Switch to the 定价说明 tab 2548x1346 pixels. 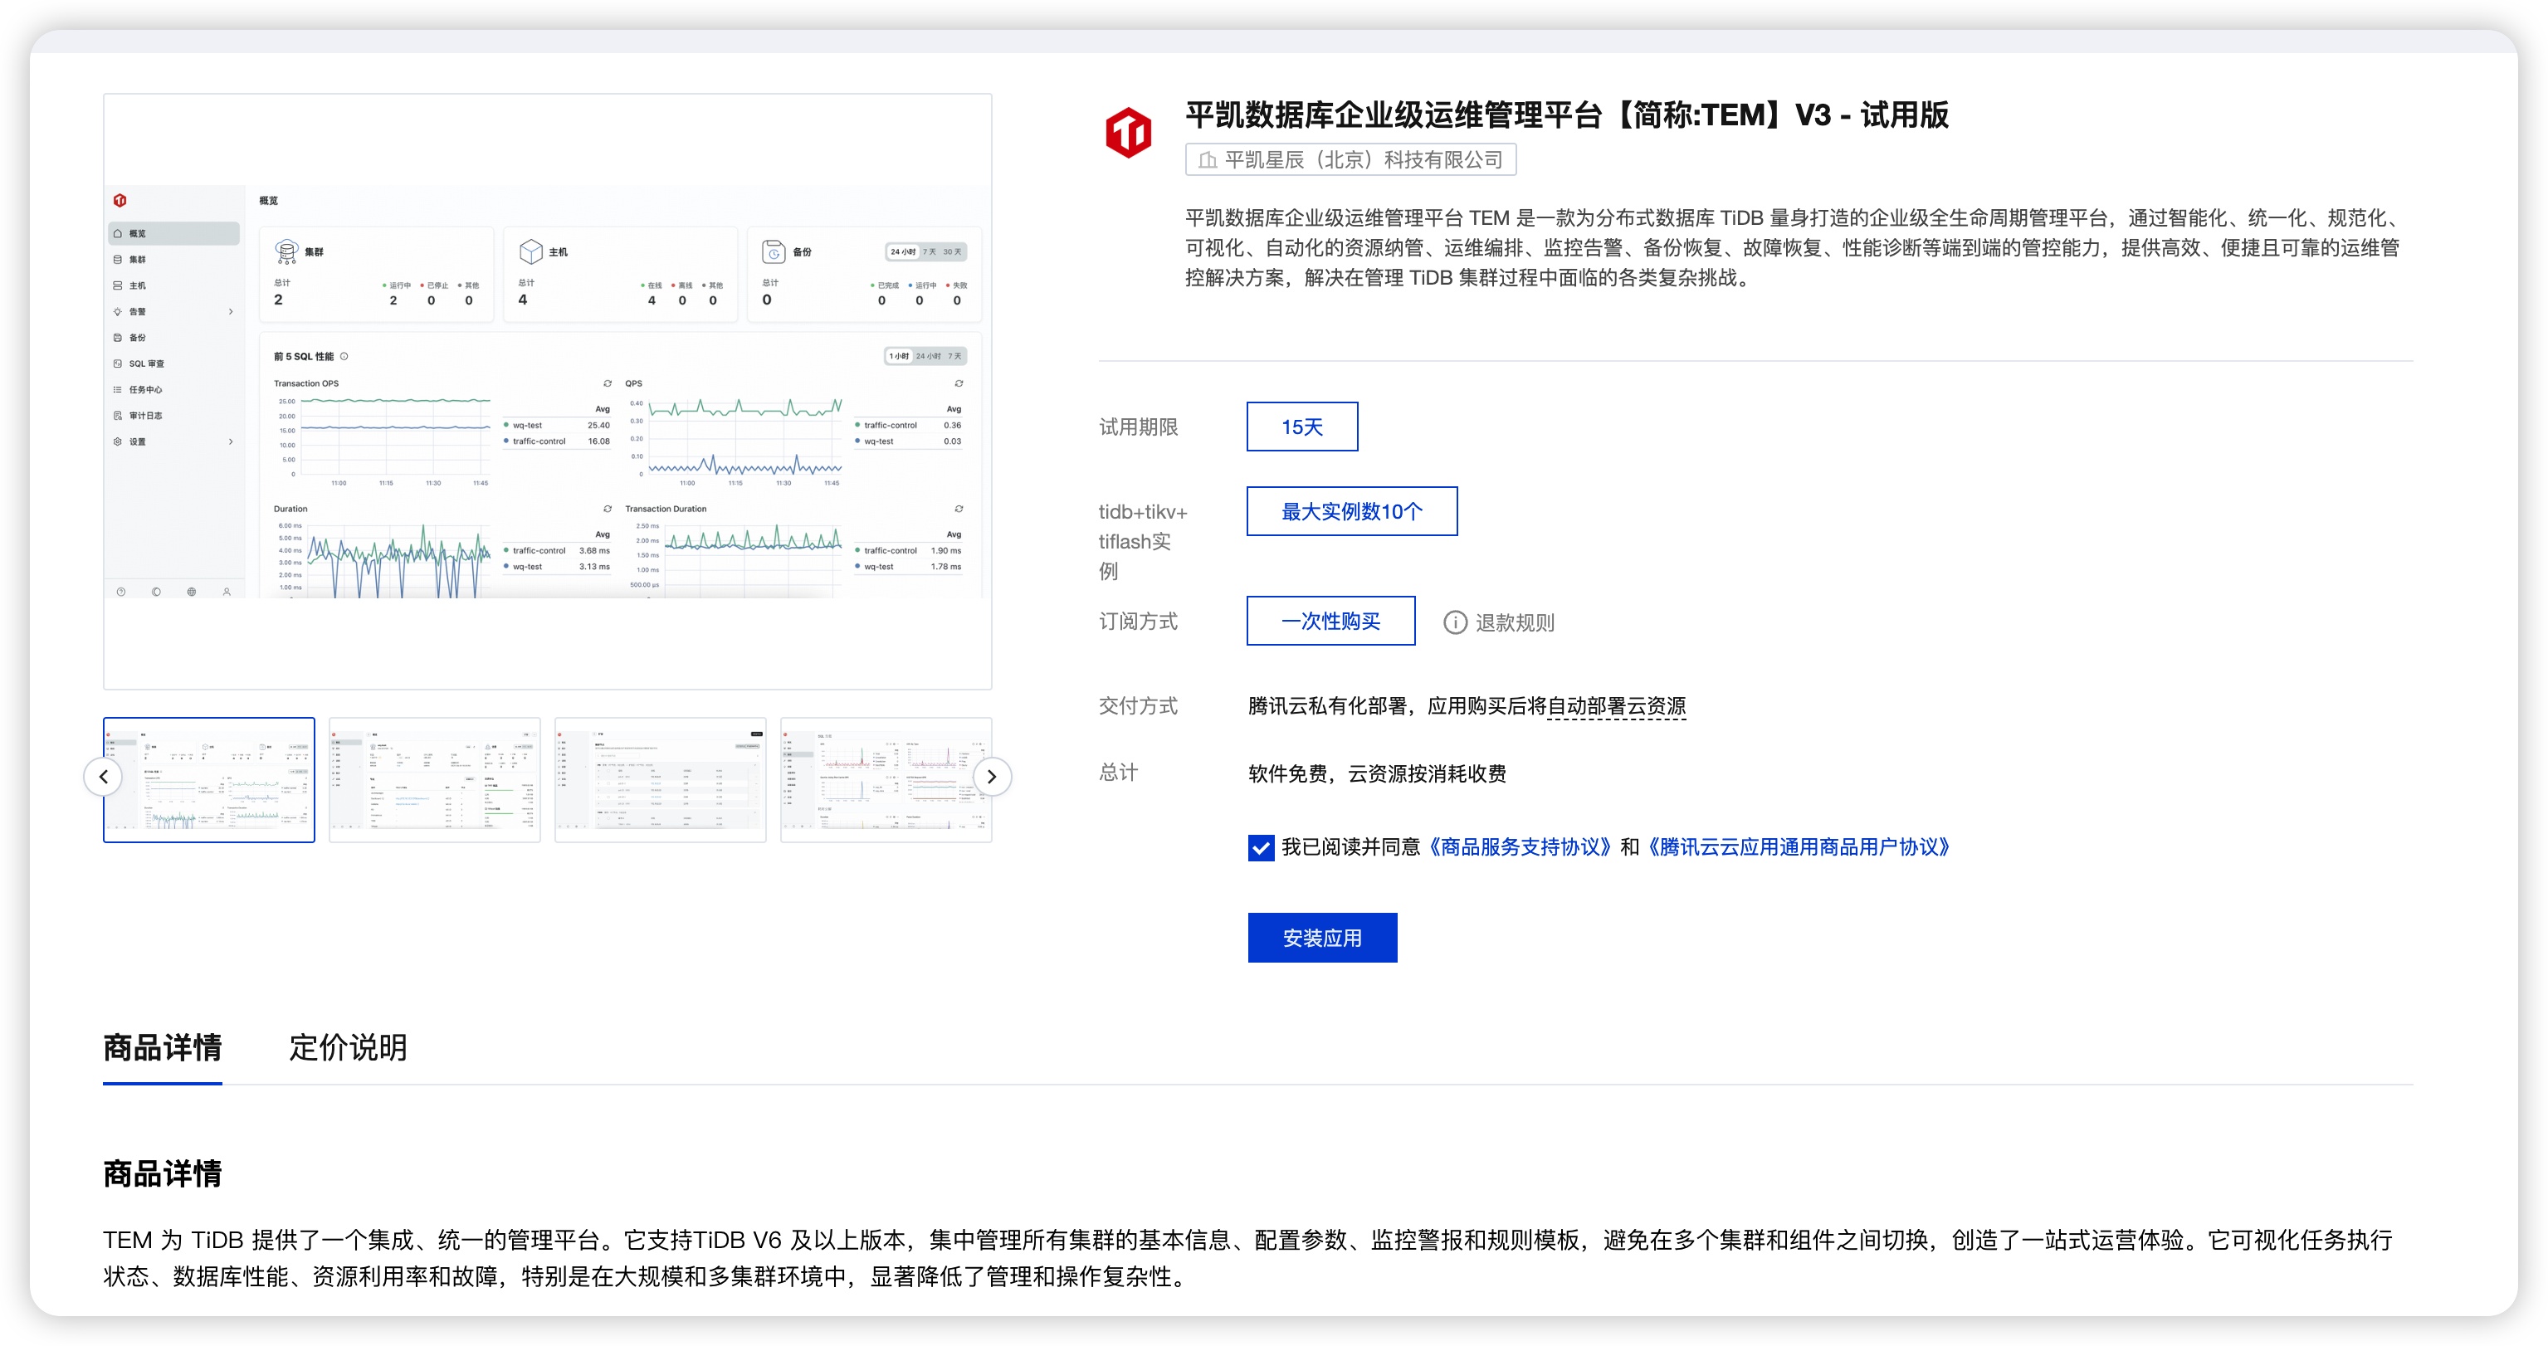pos(349,1048)
